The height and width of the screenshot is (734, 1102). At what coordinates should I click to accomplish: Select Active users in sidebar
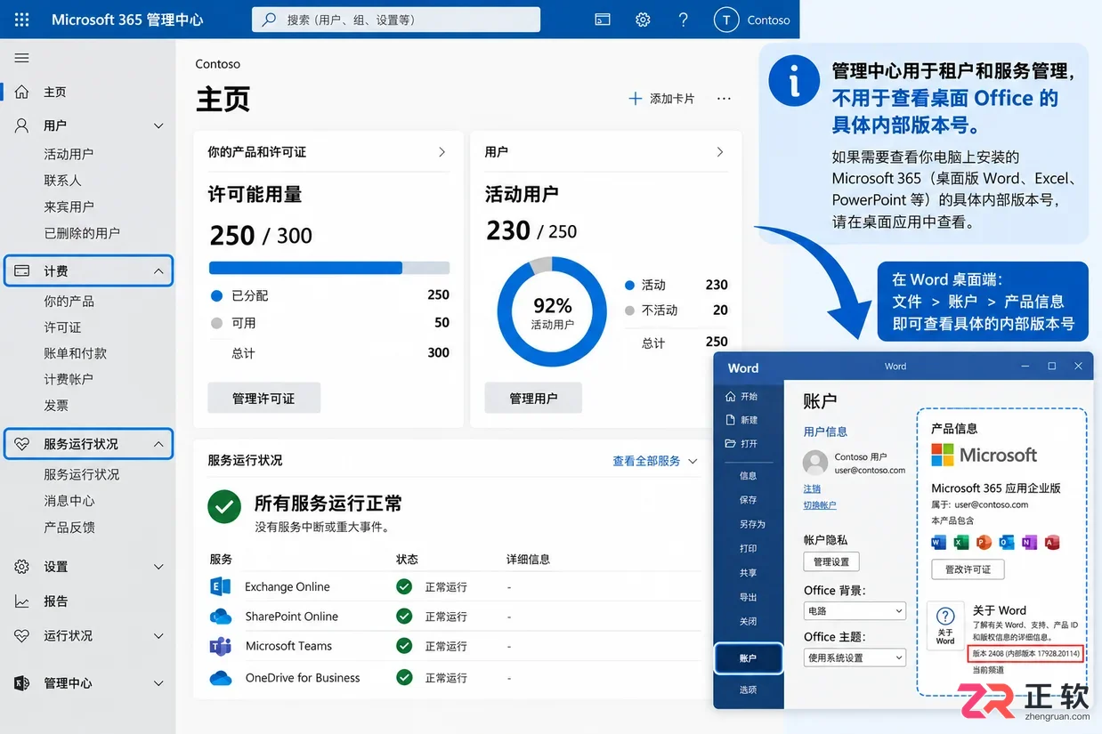(69, 154)
